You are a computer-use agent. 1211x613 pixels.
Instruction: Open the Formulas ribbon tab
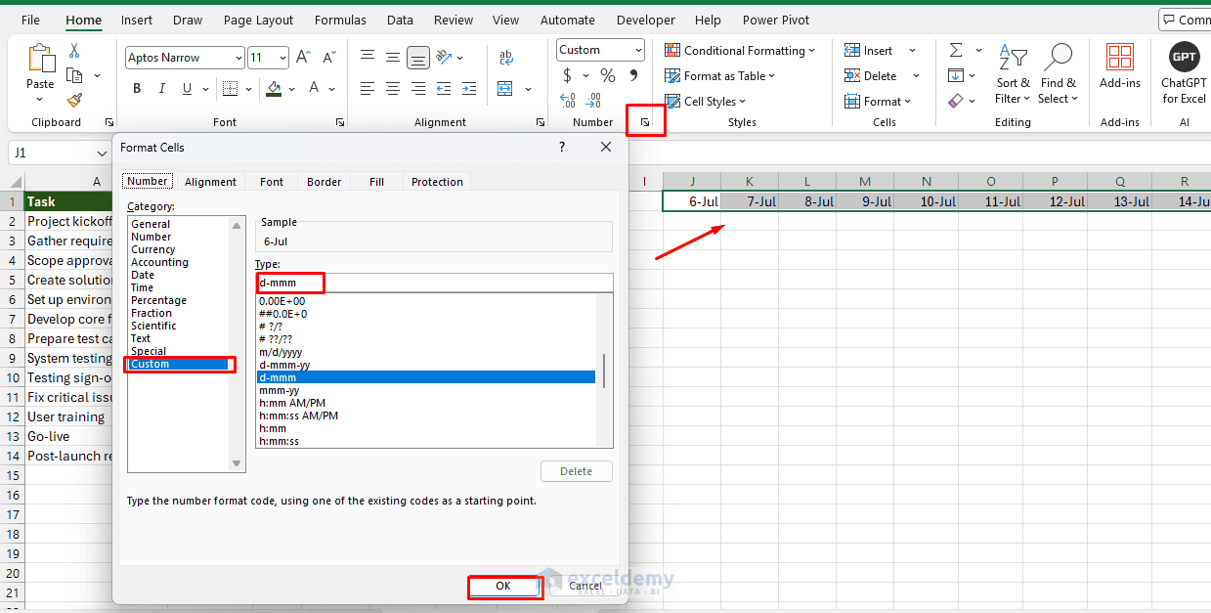[x=340, y=20]
